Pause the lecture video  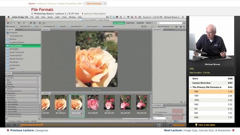click(15, 125)
